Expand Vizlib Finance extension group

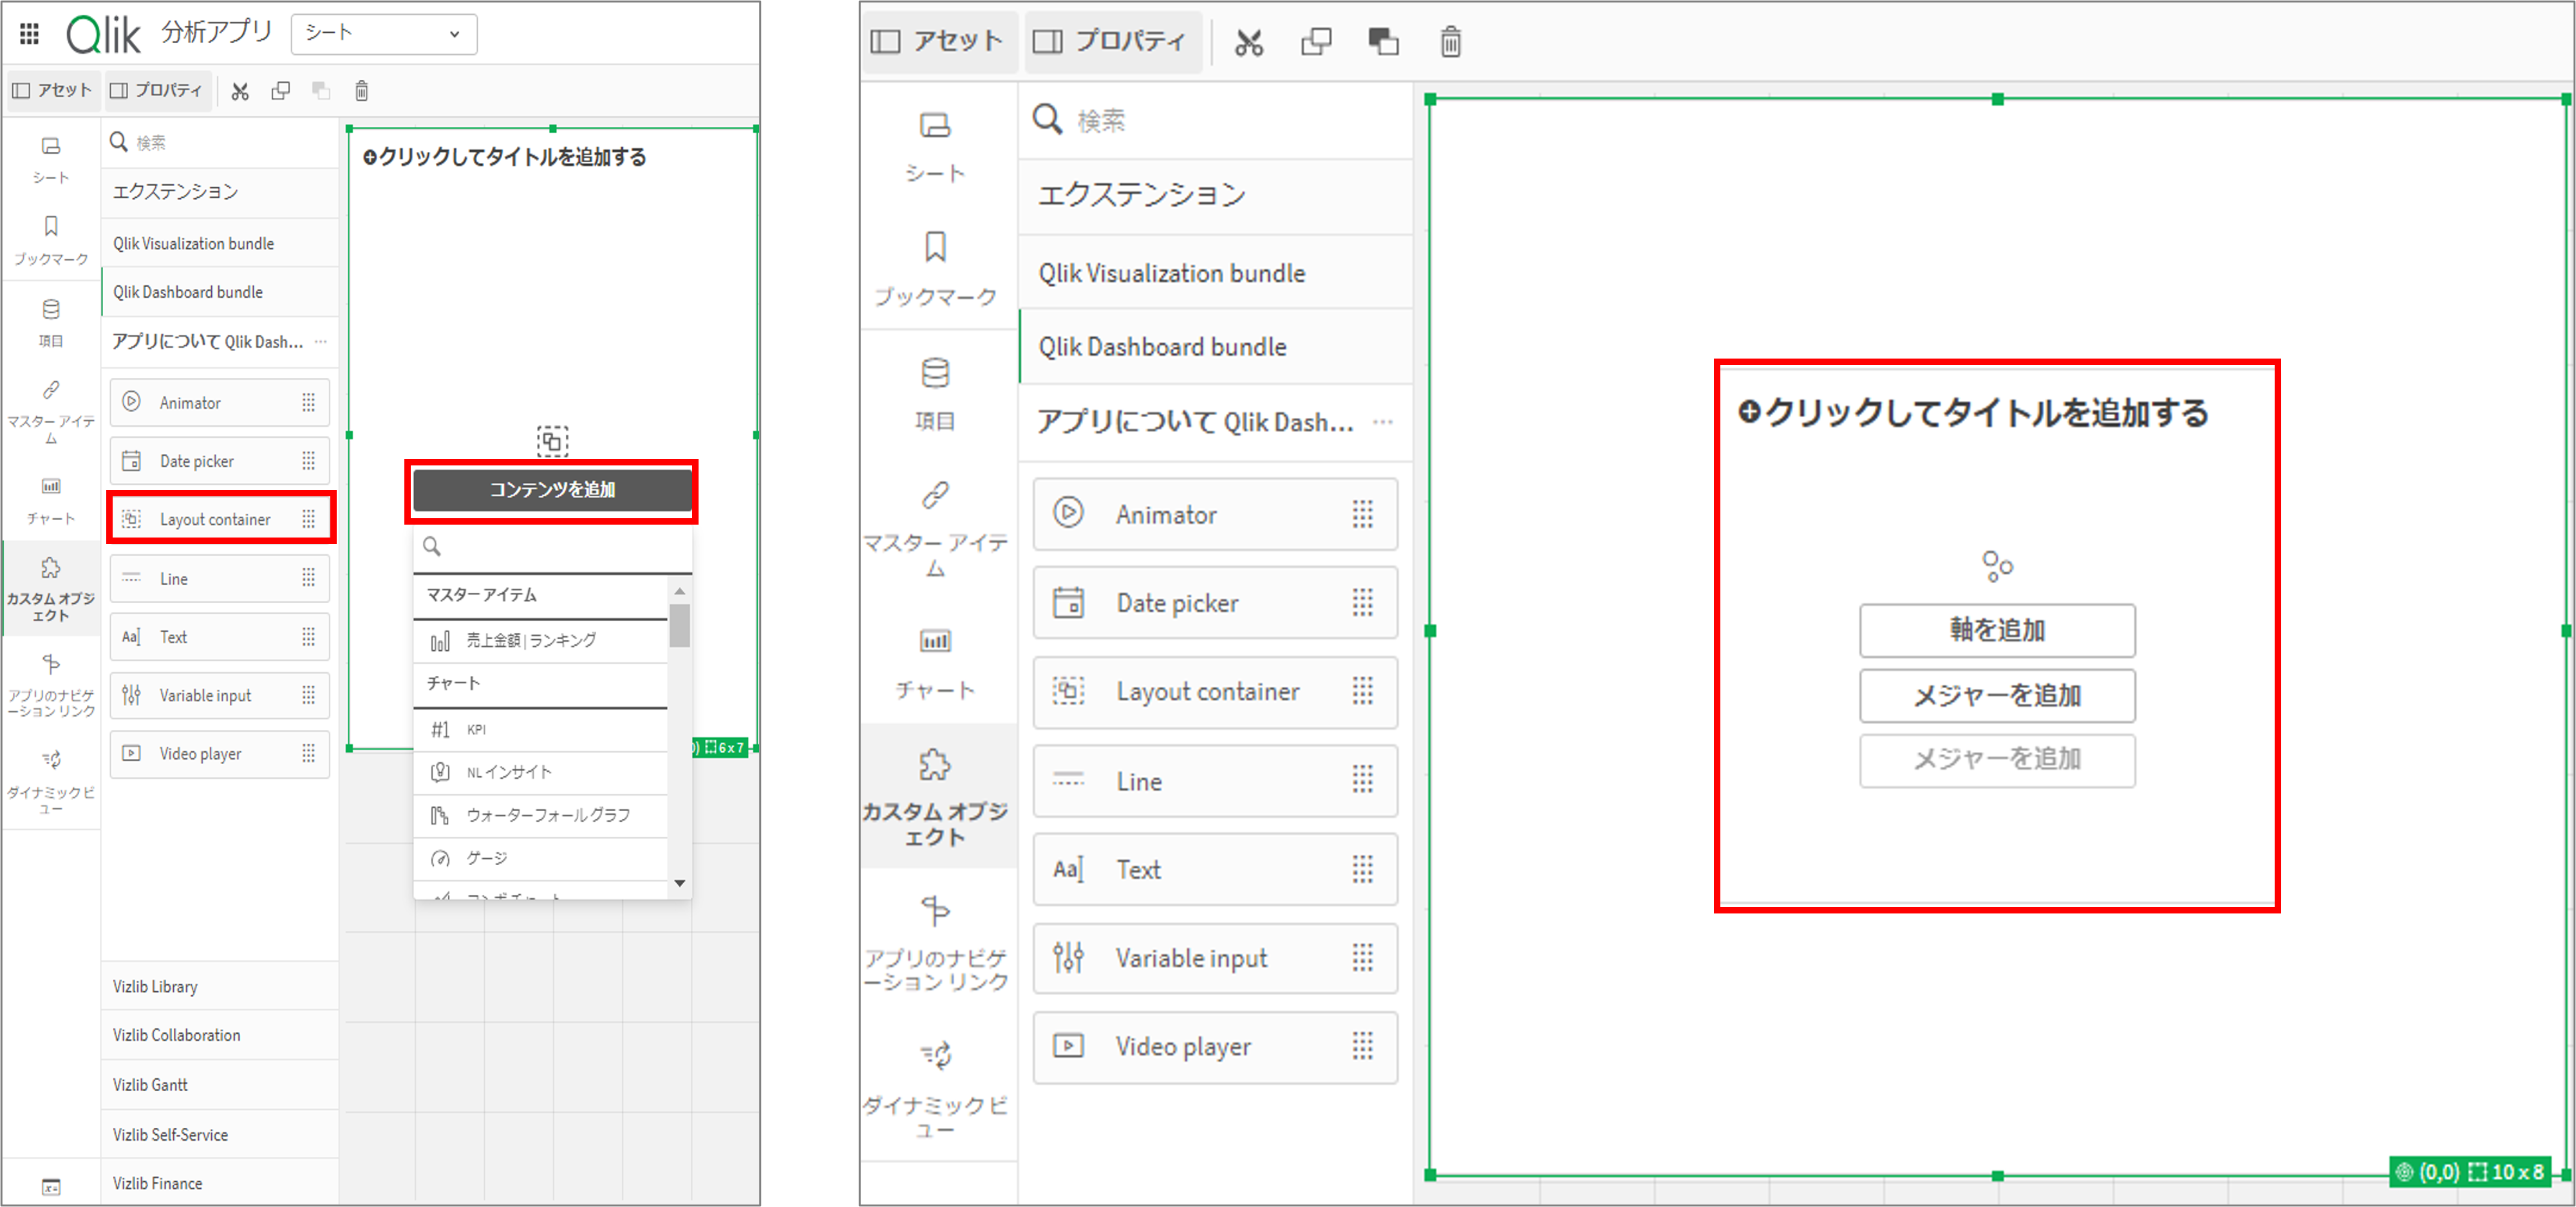coord(220,1183)
